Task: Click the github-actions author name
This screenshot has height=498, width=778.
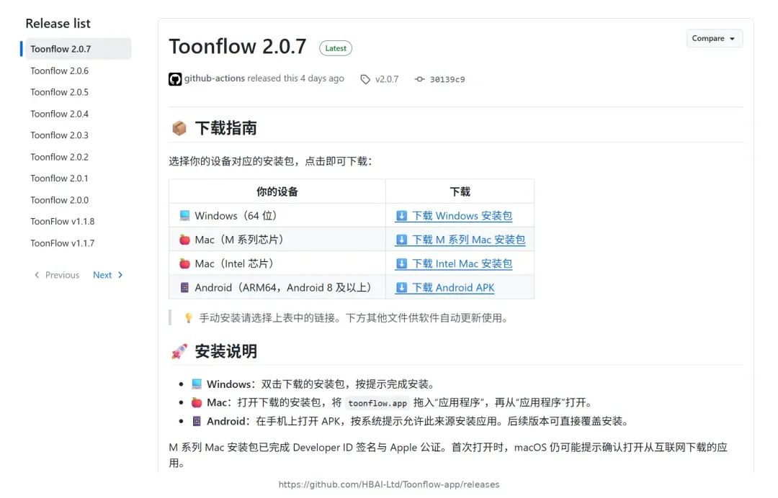Action: coord(215,78)
